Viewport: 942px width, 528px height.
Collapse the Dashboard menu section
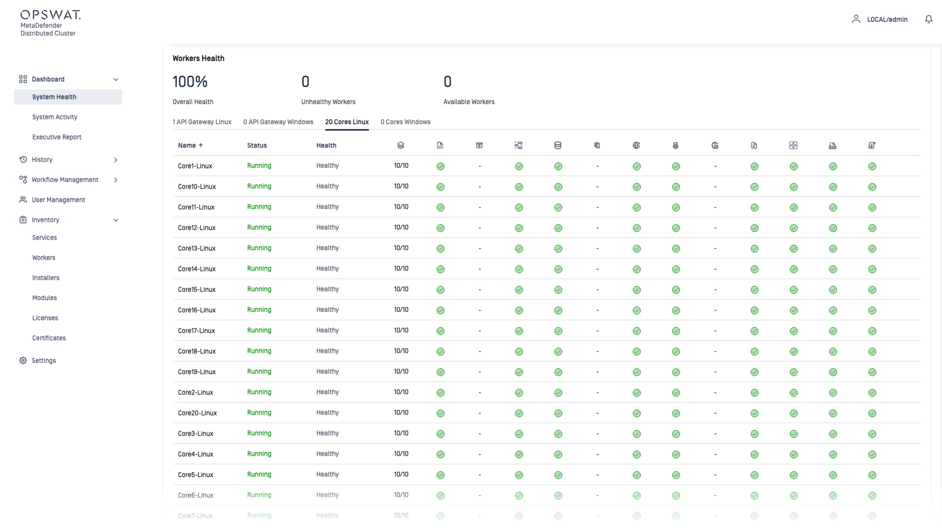click(116, 80)
